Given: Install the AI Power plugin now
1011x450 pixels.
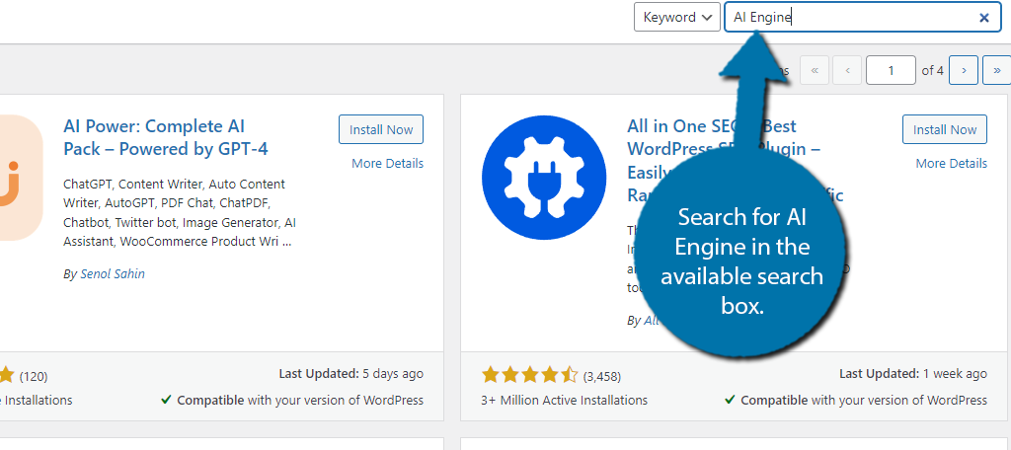Looking at the screenshot, I should 381,129.
